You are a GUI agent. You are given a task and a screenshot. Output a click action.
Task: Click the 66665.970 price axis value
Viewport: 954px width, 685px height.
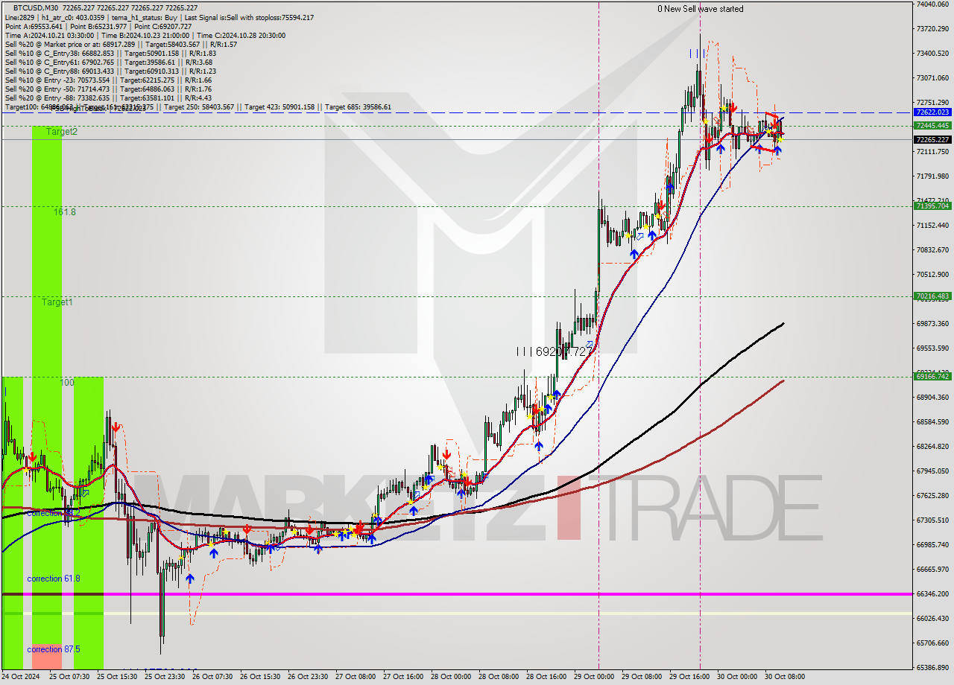(932, 570)
